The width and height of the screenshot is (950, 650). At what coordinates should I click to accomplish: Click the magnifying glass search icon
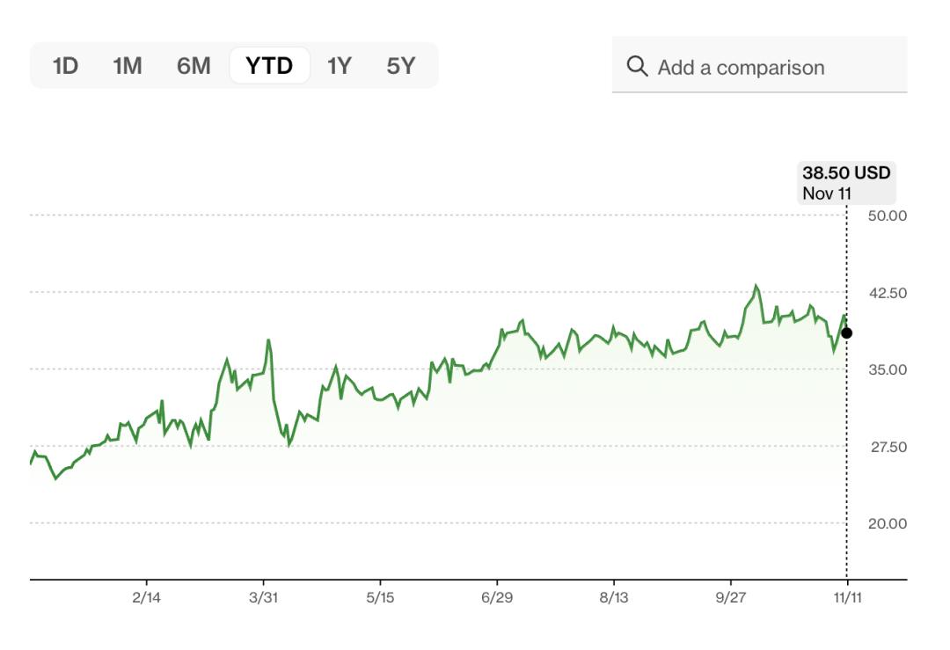coord(636,67)
